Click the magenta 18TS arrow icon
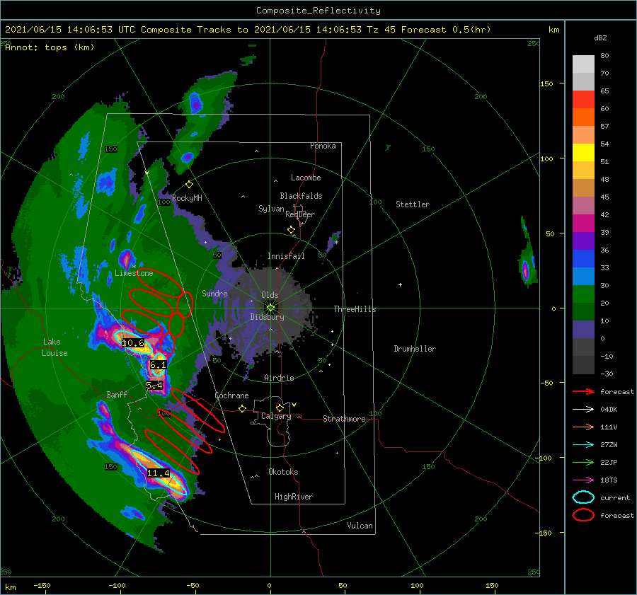 [583, 480]
